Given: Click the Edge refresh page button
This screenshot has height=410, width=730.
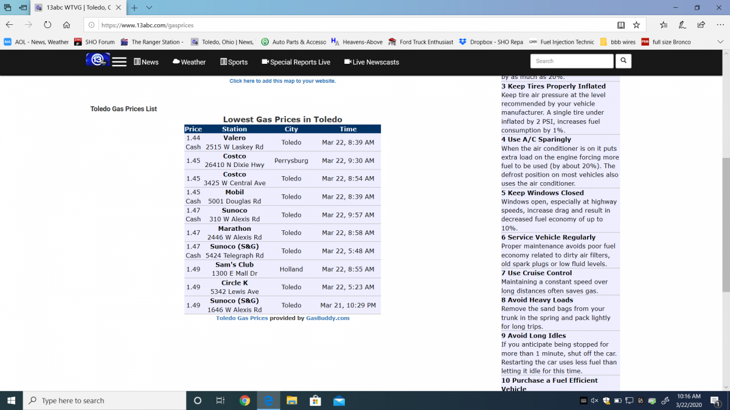Looking at the screenshot, I should pyautogui.click(x=47, y=25).
